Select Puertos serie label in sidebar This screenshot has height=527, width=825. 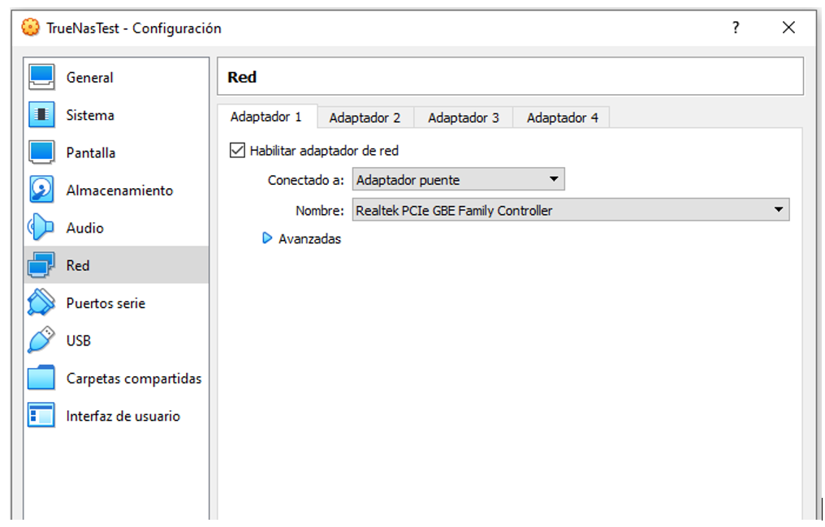coord(106,303)
